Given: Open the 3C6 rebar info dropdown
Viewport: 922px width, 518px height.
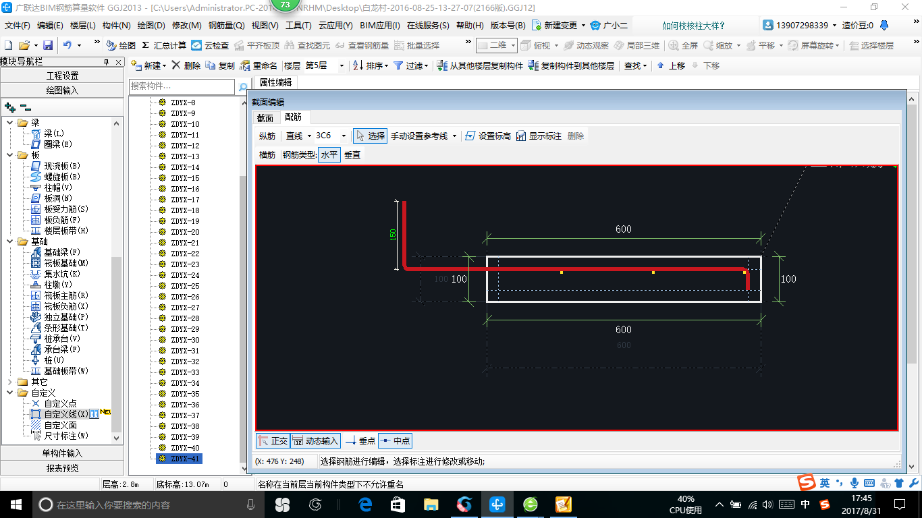Looking at the screenshot, I should (x=344, y=136).
